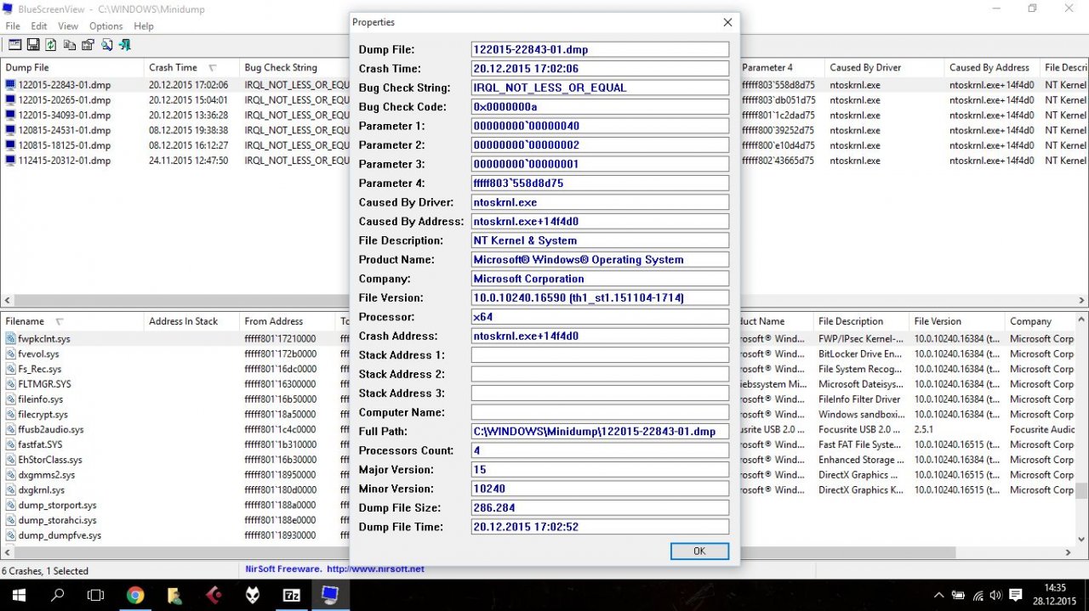
Task: Click the Find magnifier toolbar icon
Action: (106, 45)
